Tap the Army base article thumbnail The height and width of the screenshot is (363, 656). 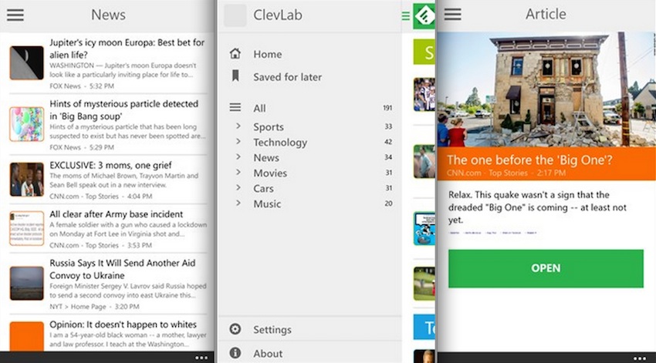(x=26, y=228)
